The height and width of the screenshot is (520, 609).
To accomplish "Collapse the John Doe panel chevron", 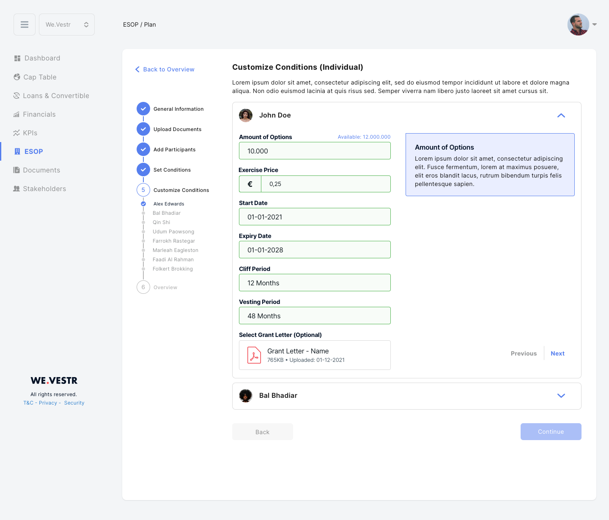I will (561, 115).
